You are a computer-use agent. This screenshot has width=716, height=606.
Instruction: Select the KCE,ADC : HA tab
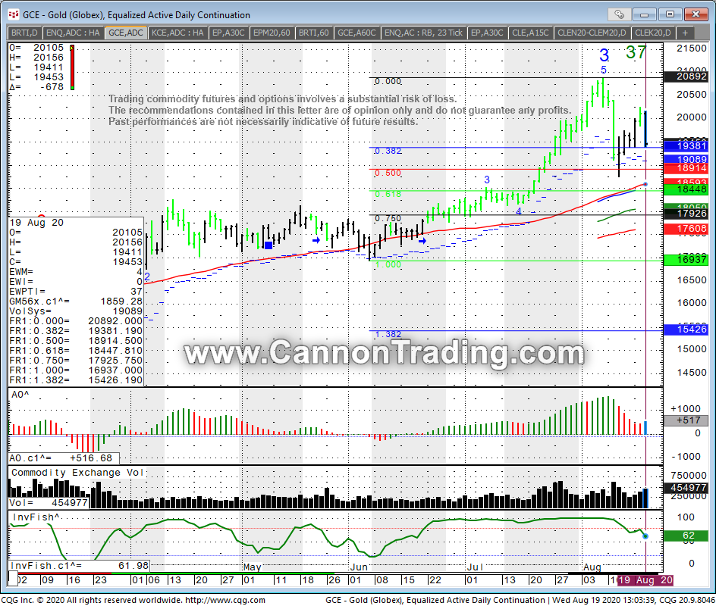click(177, 33)
